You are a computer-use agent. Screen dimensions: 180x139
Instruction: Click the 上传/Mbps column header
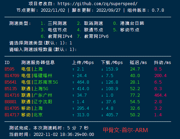coord(83,63)
